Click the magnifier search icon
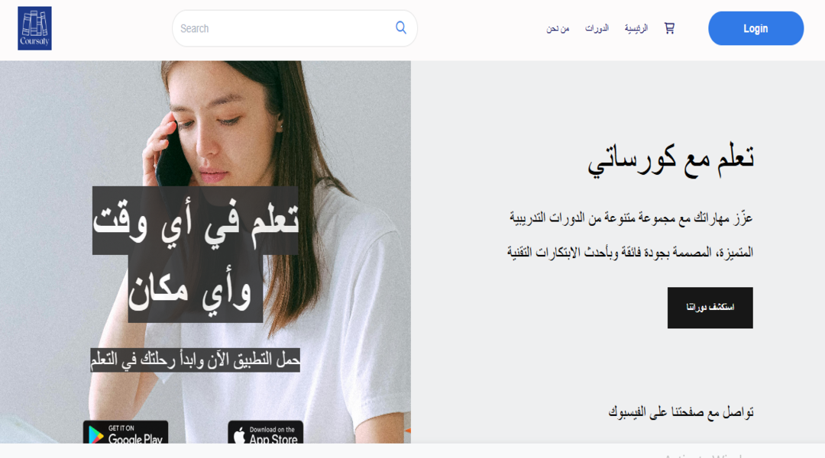The width and height of the screenshot is (825, 458). (x=401, y=28)
